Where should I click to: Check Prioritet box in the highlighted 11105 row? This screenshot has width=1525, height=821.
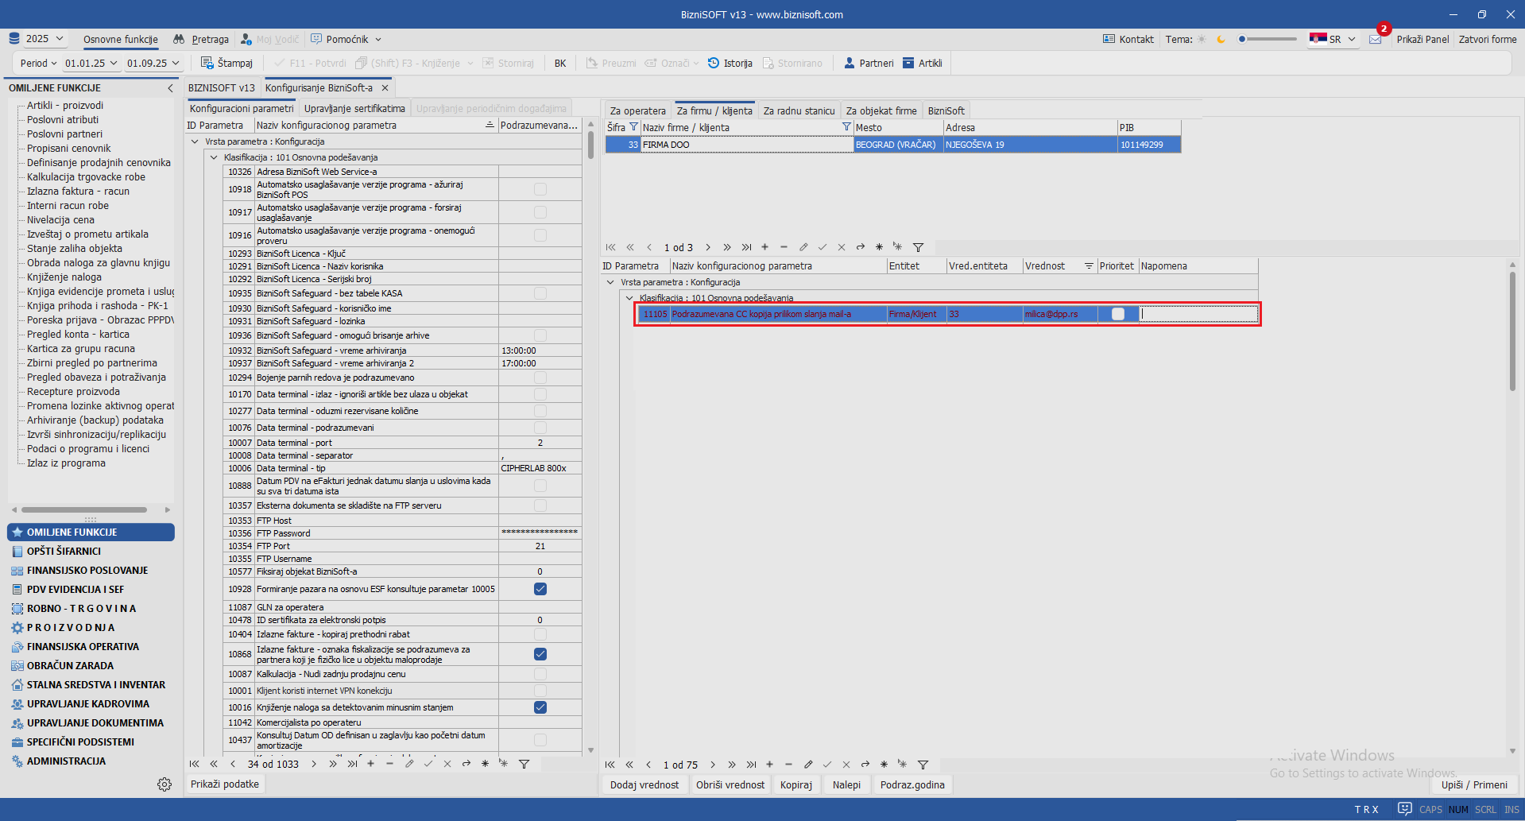(x=1118, y=314)
